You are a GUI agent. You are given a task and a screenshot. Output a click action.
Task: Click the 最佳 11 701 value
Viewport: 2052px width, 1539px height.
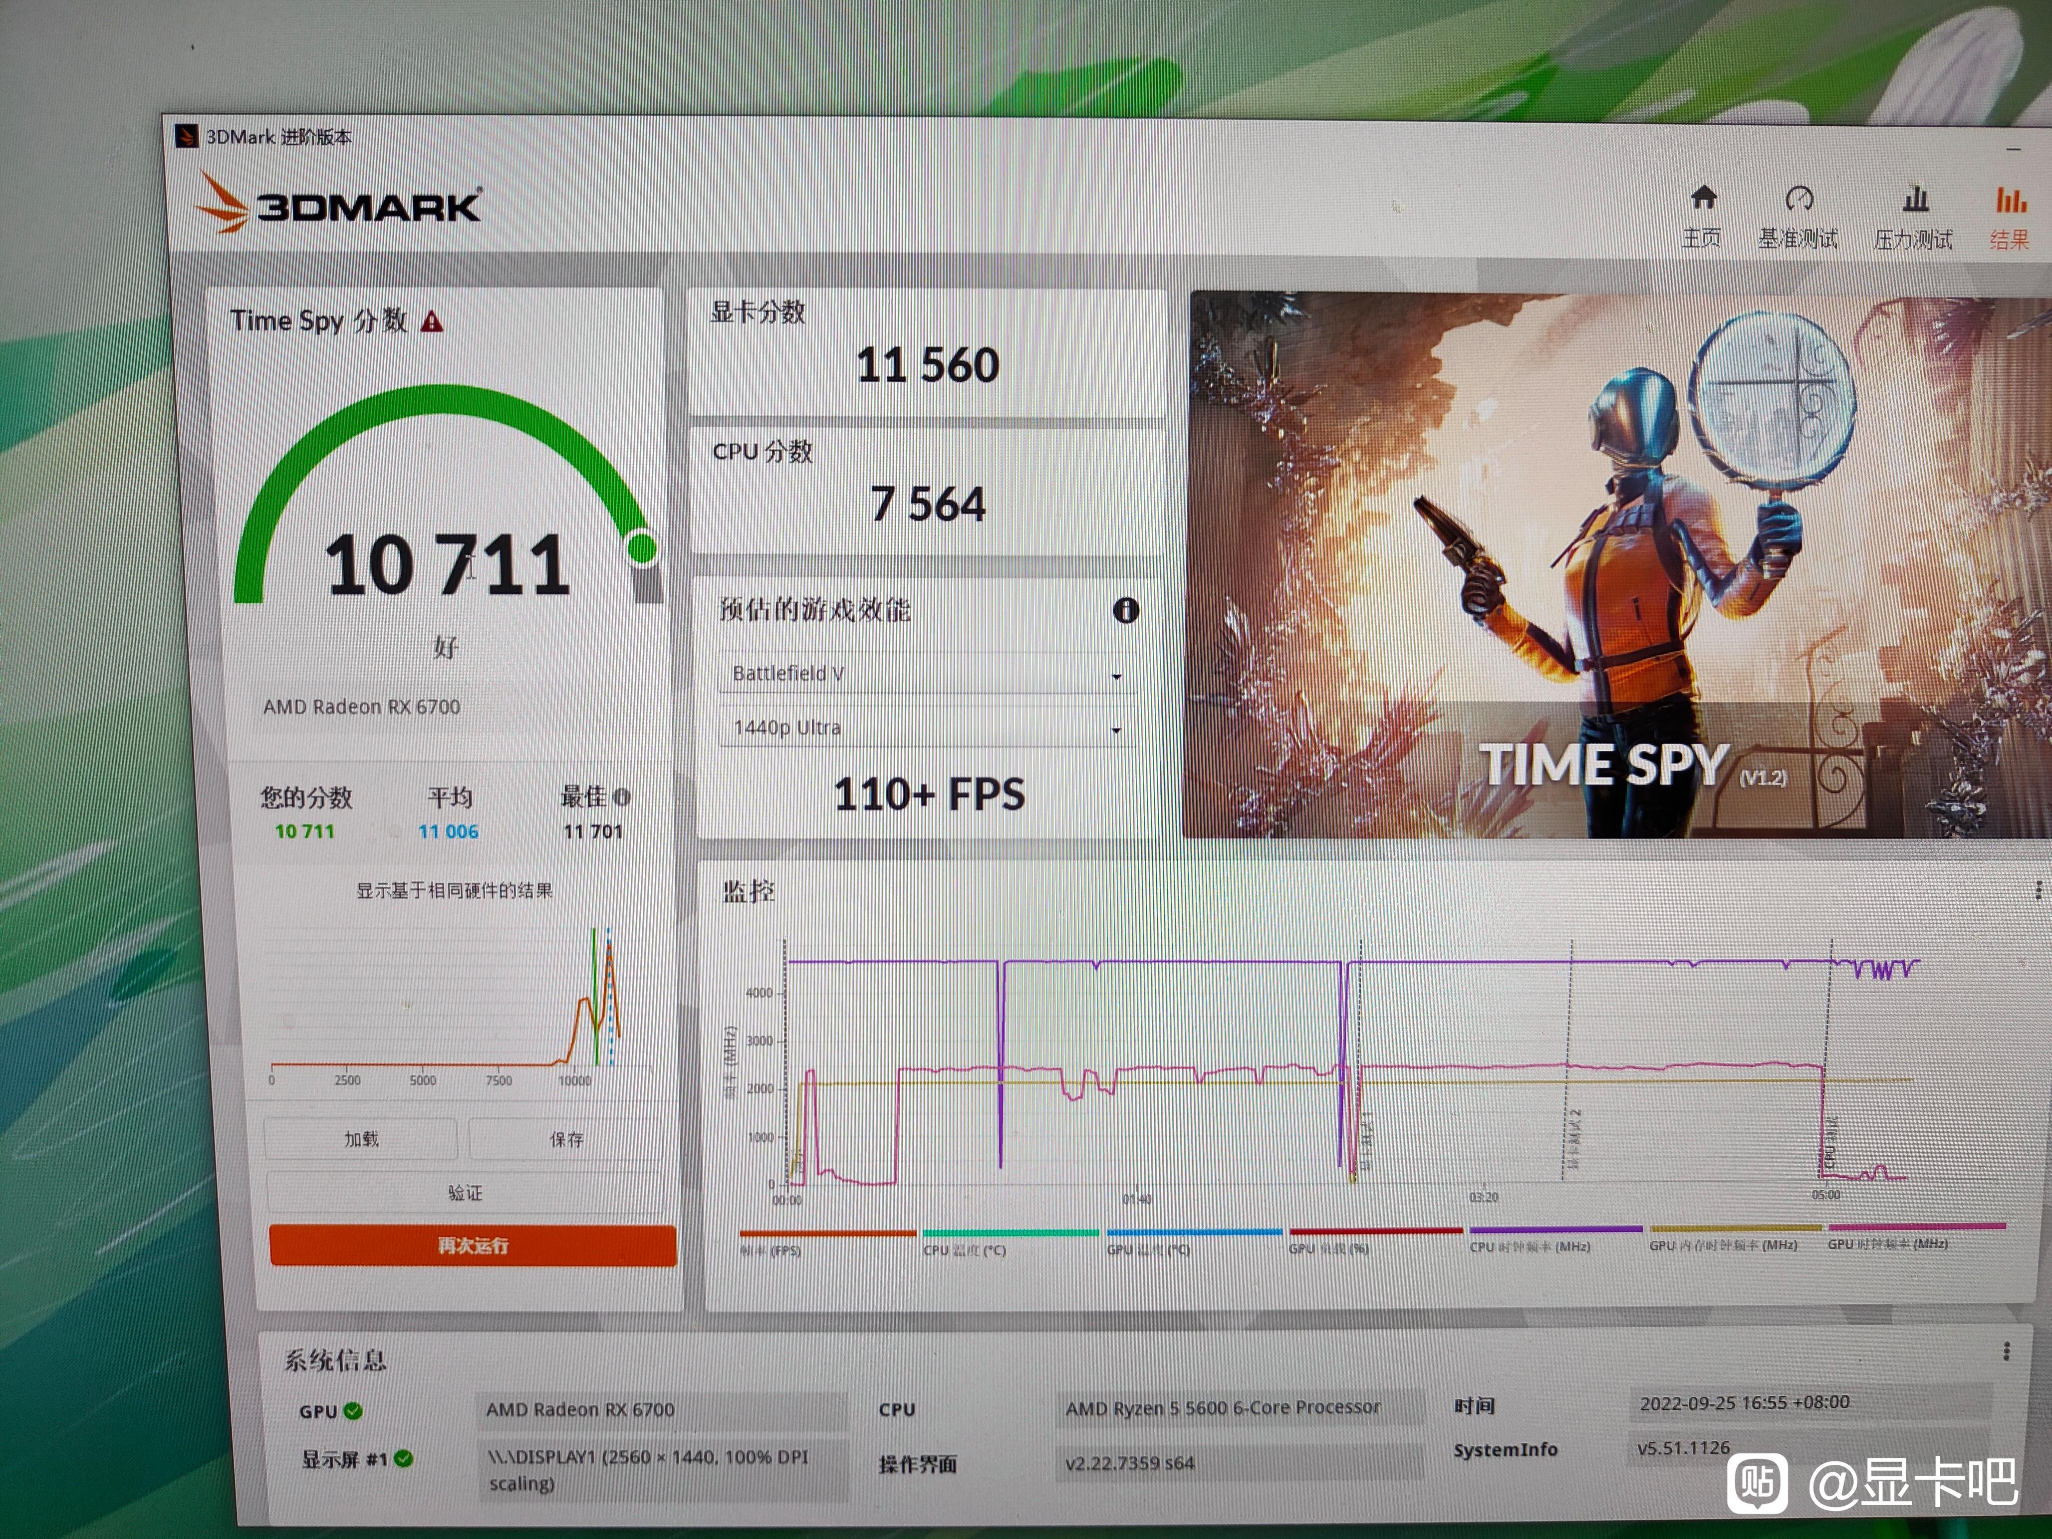coord(593,831)
